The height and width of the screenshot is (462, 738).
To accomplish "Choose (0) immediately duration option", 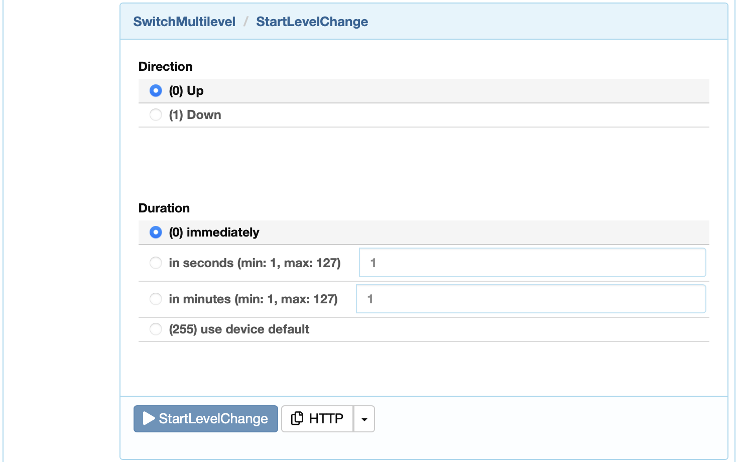I will tap(156, 233).
